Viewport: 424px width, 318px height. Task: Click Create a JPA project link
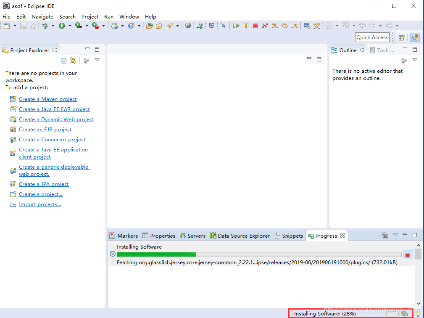pyautogui.click(x=44, y=184)
